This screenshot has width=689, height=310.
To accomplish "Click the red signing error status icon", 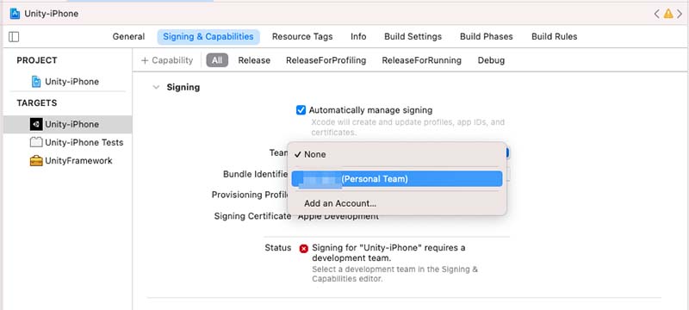I will click(303, 249).
